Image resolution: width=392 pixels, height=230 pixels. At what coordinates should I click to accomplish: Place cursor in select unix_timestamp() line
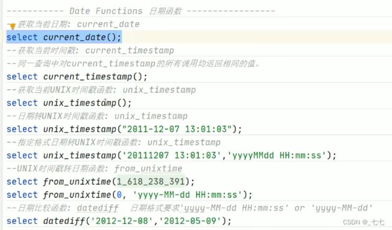tap(69, 103)
